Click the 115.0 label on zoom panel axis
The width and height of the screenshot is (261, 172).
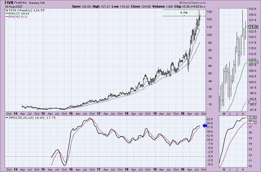[253, 48]
